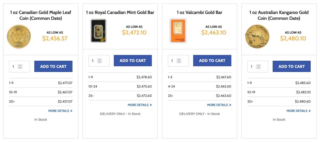Add Canadian Gold Maple Leaf Coin to cart
Viewport: 320px width, 142px height.
(53, 66)
